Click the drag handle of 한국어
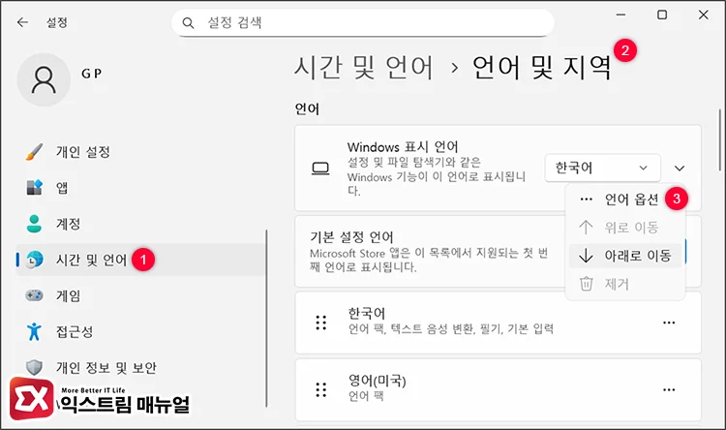Image resolution: width=726 pixels, height=430 pixels. [320, 322]
